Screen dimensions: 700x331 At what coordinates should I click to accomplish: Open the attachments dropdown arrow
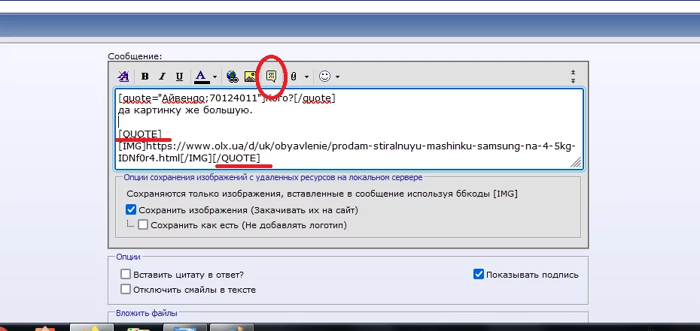pos(306,77)
